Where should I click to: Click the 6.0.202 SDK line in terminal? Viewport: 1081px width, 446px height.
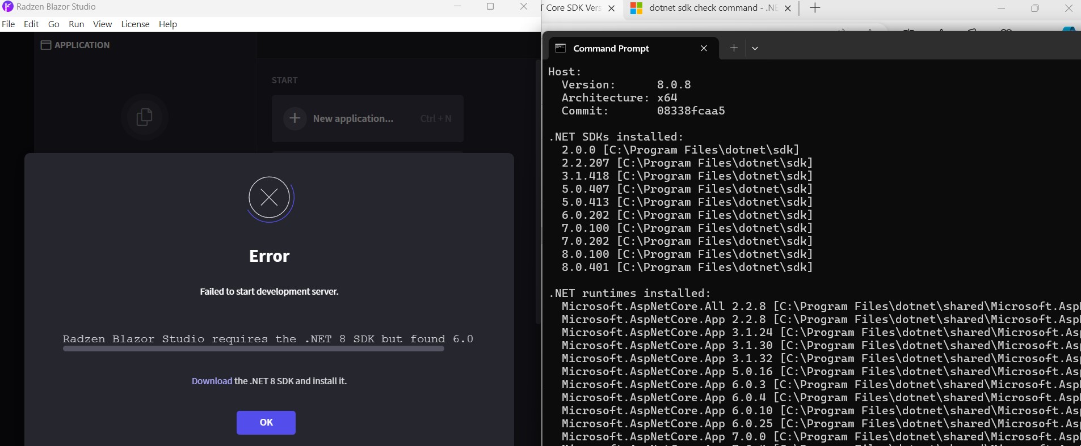(687, 215)
